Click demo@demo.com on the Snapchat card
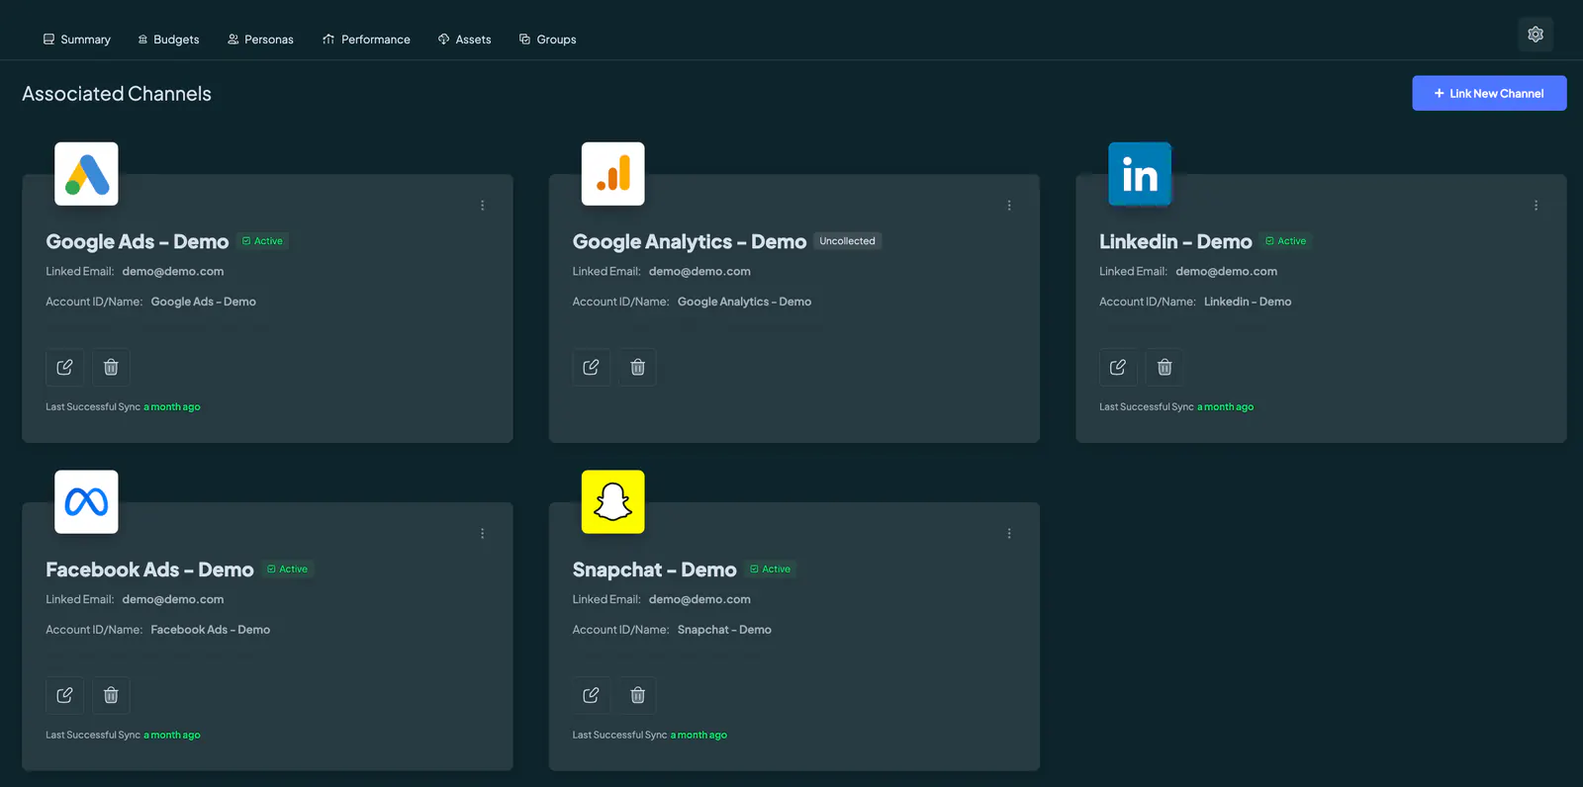This screenshot has width=1583, height=787. tap(699, 599)
